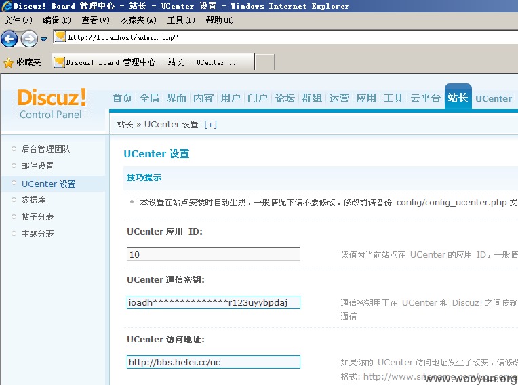This screenshot has width=518, height=385.
Task: Click the page favicon in address bar
Action: pyautogui.click(x=60, y=37)
